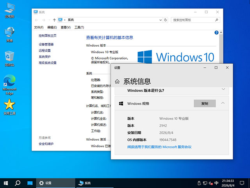Click 查看有关计算机的基本信息 heading
Screen dimensions: 250x188
tap(109, 38)
